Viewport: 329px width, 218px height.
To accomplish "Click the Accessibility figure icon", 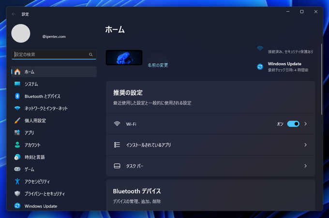I will 17,181.
